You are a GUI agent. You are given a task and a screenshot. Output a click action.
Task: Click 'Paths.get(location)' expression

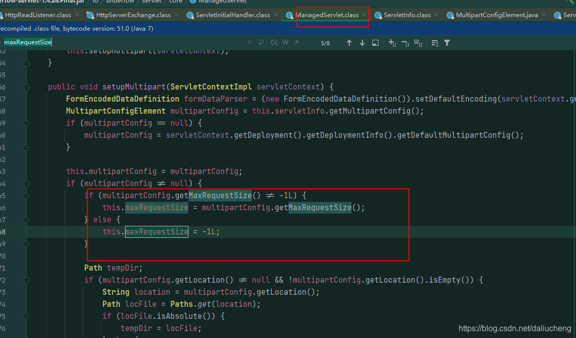click(213, 304)
